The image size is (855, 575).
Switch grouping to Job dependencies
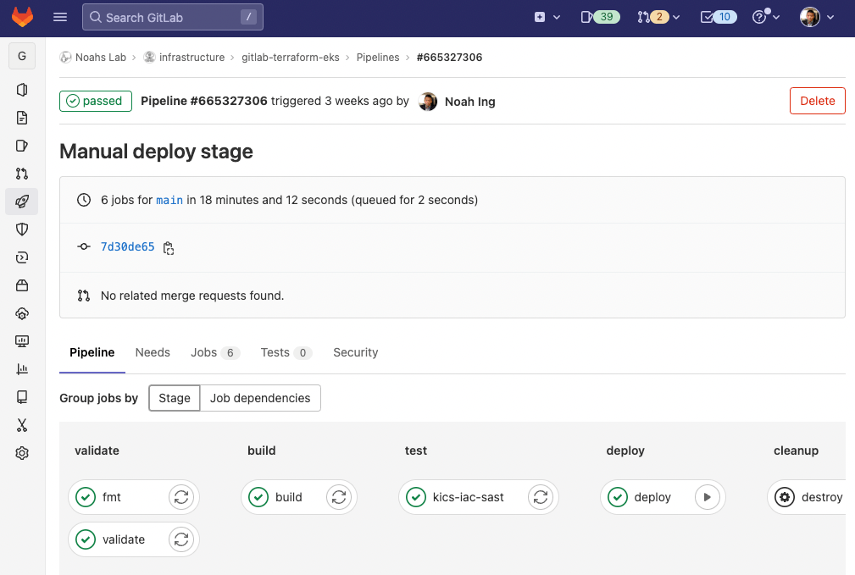pos(260,397)
